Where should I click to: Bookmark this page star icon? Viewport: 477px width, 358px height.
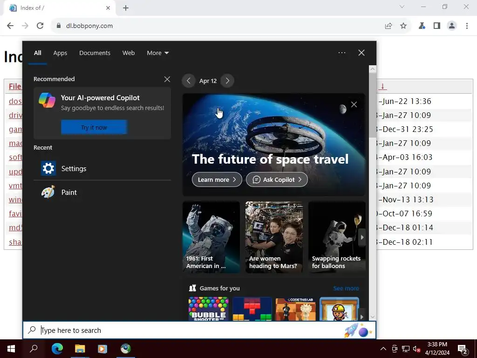(x=403, y=26)
